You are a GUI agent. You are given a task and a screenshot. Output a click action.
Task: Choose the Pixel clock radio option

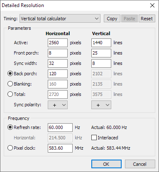(10, 148)
